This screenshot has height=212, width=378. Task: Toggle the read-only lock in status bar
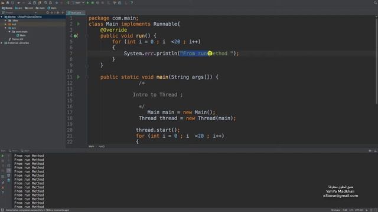pos(367,210)
